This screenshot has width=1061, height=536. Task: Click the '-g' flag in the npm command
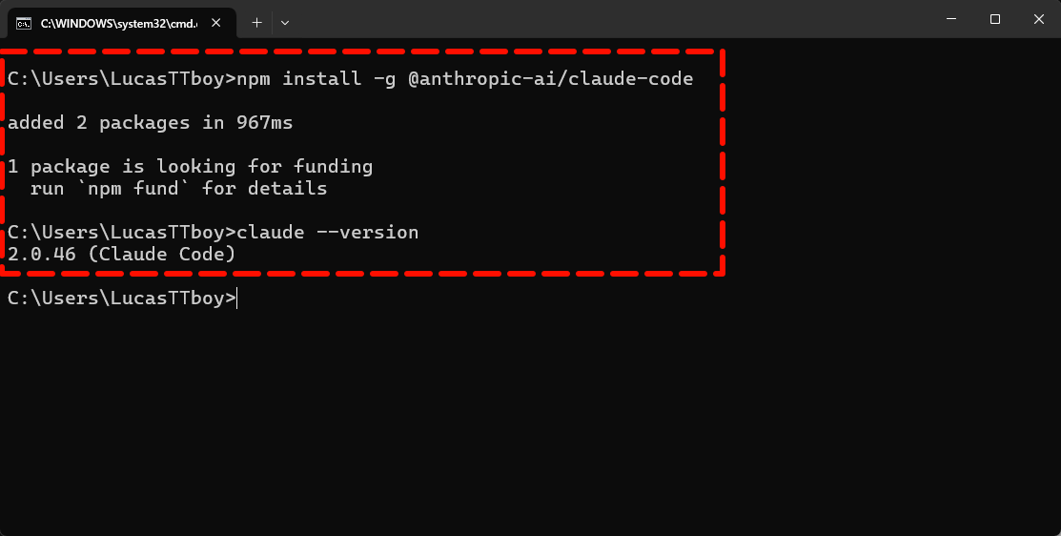click(x=384, y=78)
